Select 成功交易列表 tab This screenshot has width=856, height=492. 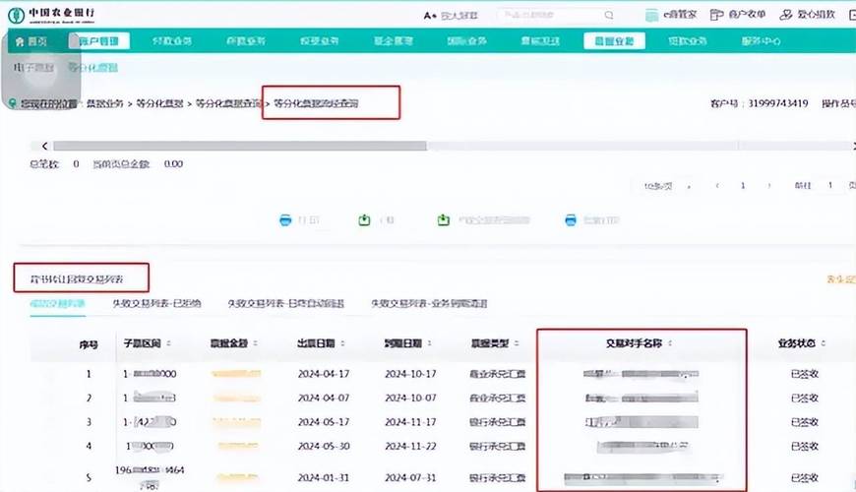(x=57, y=304)
